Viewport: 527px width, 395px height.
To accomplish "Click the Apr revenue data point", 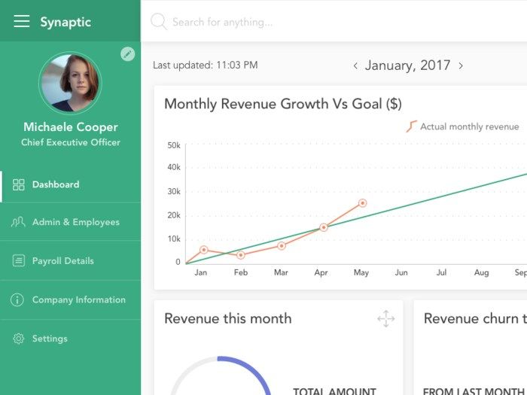I will point(323,227).
